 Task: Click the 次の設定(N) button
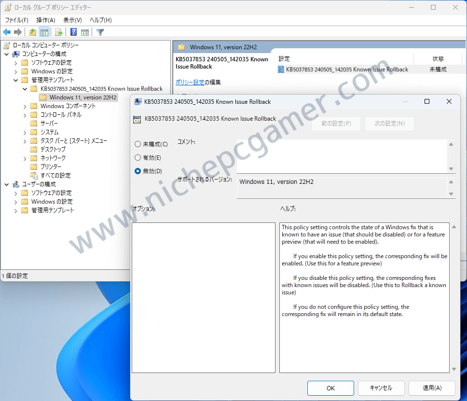click(389, 124)
